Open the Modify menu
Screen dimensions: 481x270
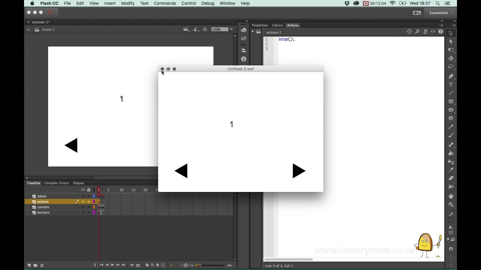[128, 3]
